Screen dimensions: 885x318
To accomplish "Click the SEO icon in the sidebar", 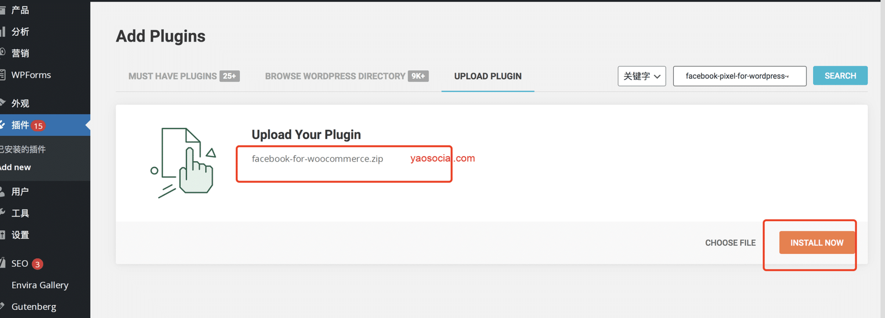I will 2,263.
